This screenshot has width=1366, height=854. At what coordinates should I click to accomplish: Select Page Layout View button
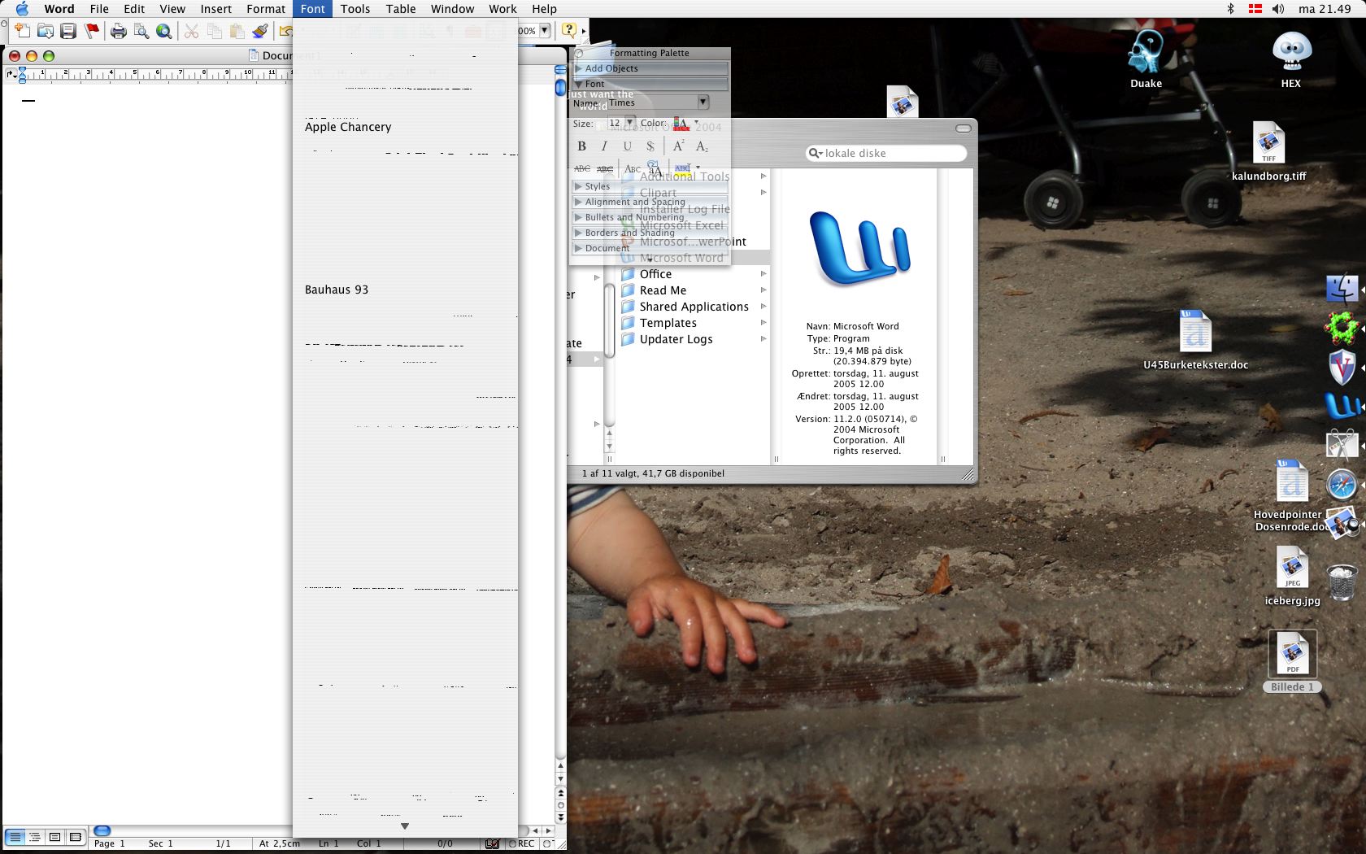tap(55, 837)
